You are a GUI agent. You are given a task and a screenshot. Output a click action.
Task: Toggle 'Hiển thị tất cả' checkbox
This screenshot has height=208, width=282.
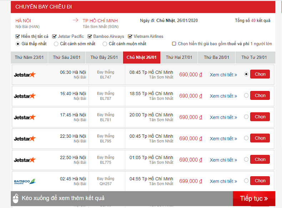point(17,36)
